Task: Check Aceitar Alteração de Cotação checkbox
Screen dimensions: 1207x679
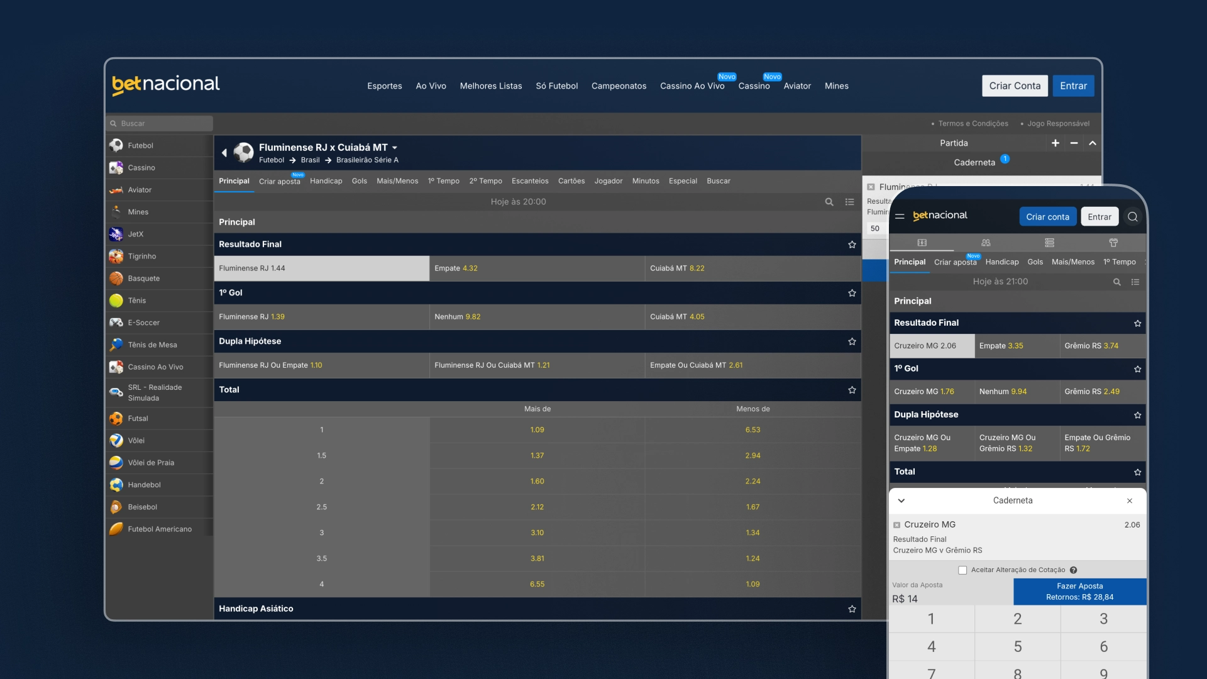Action: pos(962,570)
